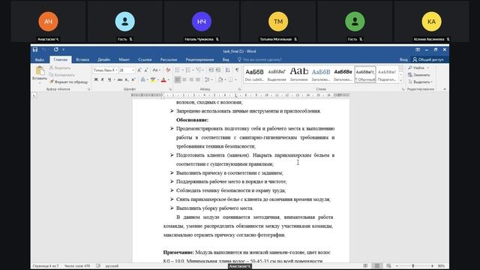Align text left in Paragraph group
The height and width of the screenshot is (270, 480).
coord(178,79)
